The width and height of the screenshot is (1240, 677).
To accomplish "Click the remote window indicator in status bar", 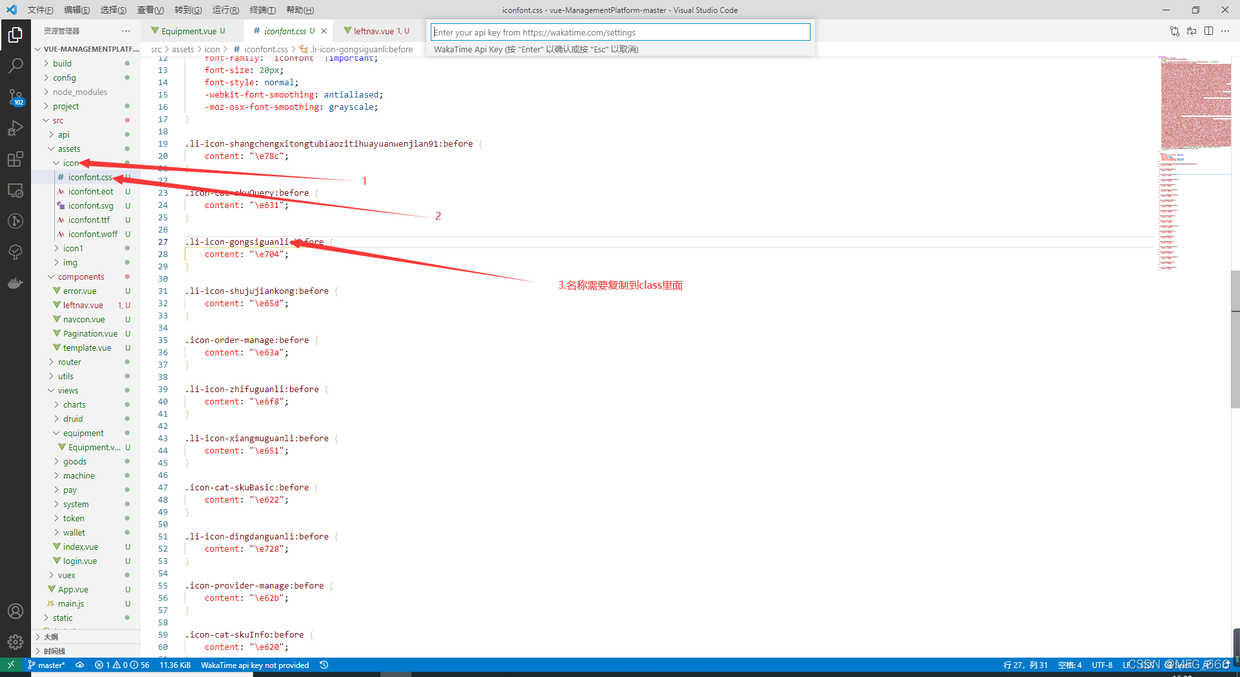I will [x=11, y=665].
